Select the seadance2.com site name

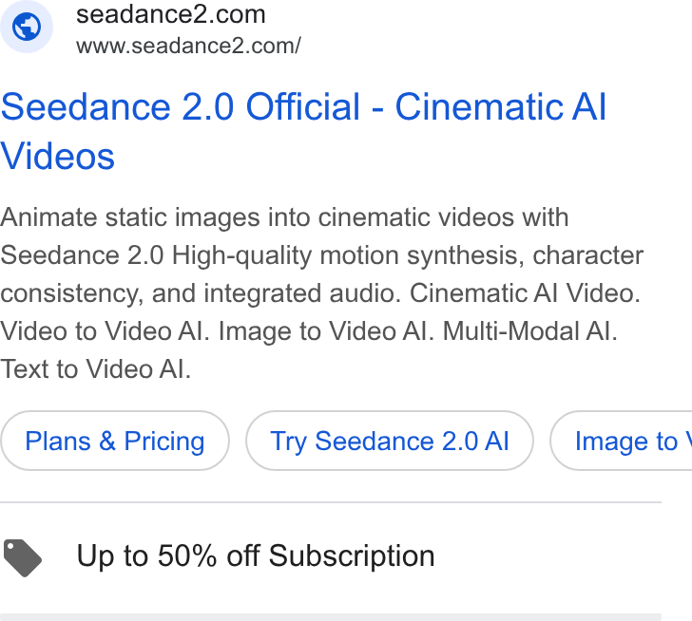point(171,14)
